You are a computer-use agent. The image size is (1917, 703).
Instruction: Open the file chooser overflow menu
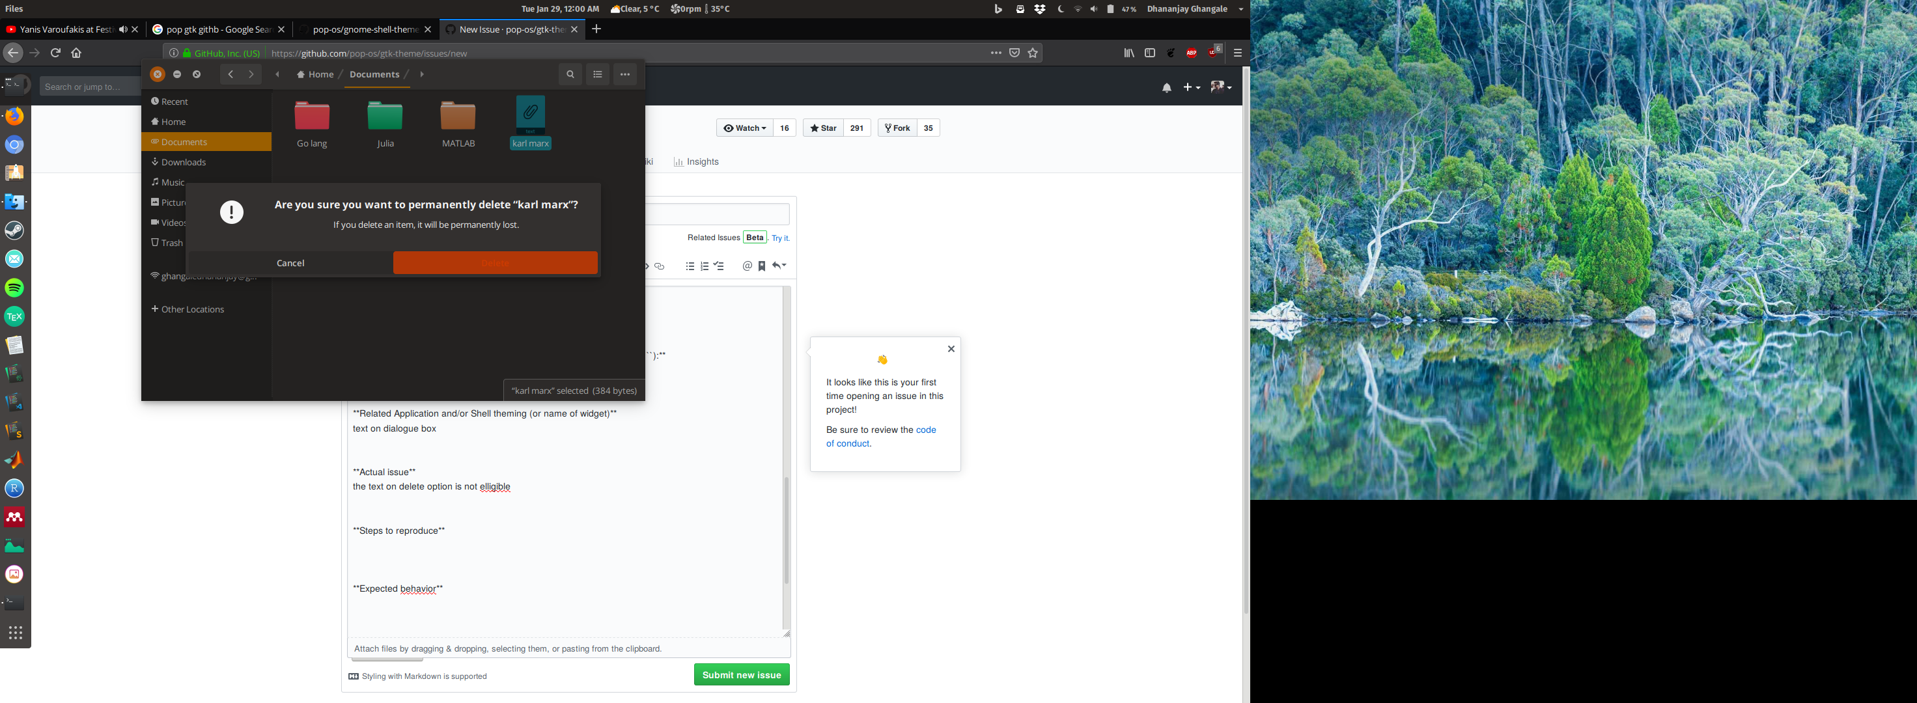pyautogui.click(x=625, y=74)
